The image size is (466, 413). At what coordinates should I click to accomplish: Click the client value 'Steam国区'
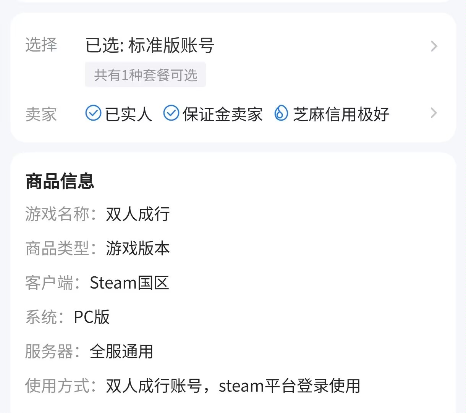coord(129,283)
